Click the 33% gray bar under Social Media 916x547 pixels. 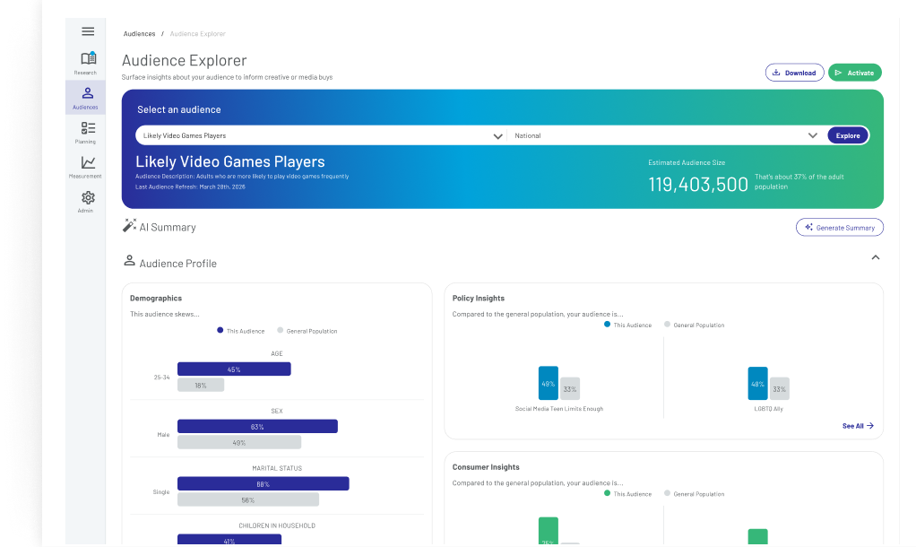pos(569,388)
